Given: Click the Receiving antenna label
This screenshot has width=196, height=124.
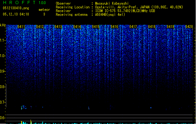Looking at the screenshot, I should pos(72,15).
